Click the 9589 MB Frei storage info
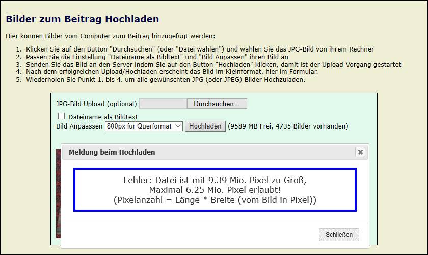 coord(288,126)
